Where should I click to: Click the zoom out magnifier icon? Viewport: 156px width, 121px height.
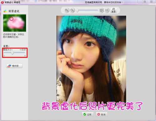[72, 10]
